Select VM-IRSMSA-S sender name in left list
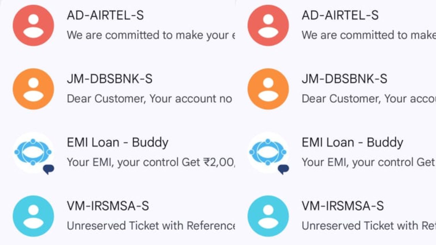 click(108, 206)
